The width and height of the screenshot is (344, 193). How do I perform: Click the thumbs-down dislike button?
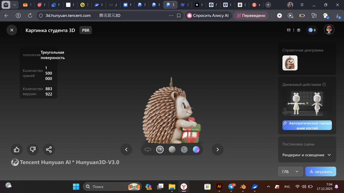tap(33, 150)
